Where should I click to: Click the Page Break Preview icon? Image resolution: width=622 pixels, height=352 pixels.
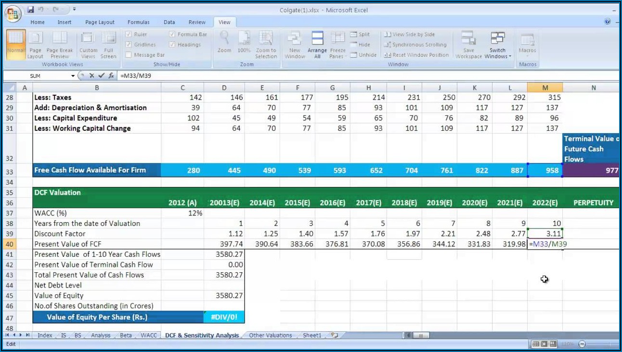coord(60,38)
